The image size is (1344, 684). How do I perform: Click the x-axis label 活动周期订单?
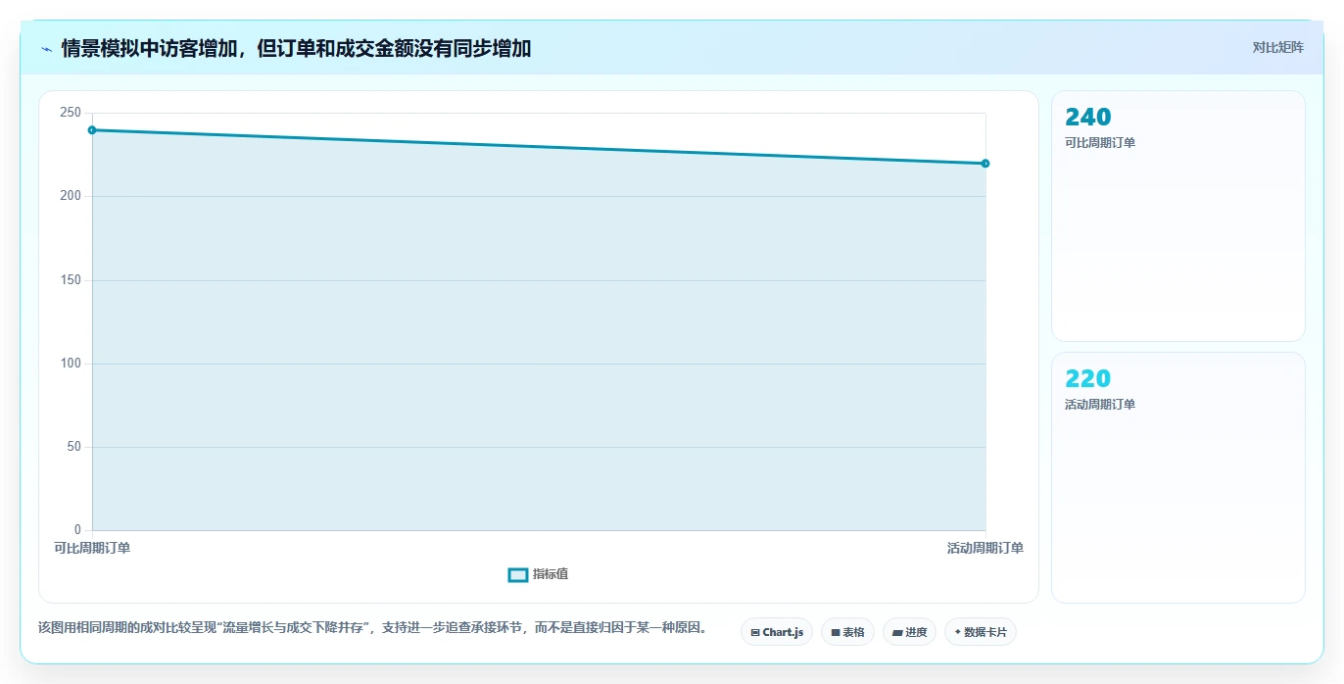(x=985, y=549)
